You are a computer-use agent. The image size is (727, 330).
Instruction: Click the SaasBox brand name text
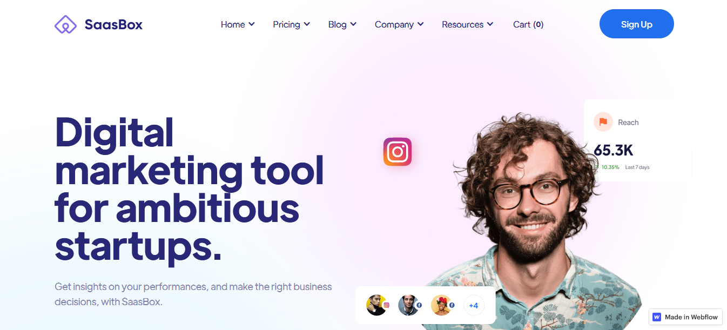coord(113,24)
